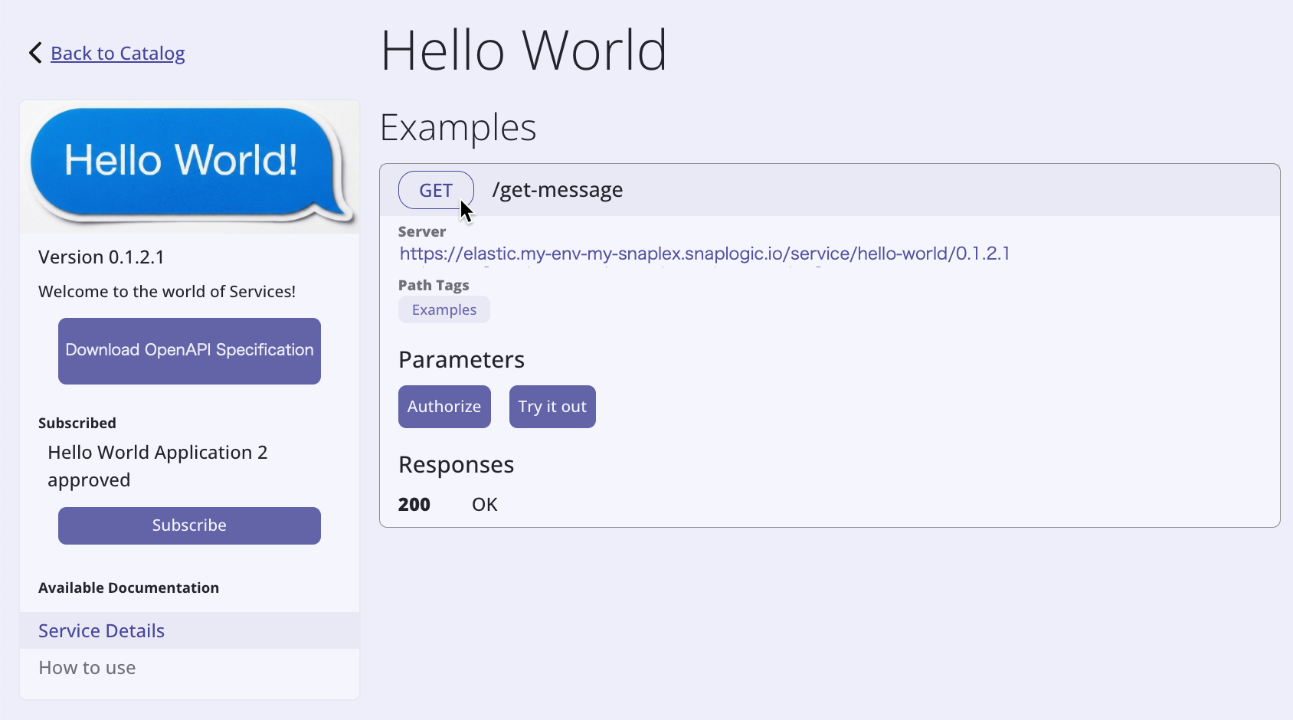This screenshot has height=720, width=1293.
Task: Click the Examples section heading
Action: 458,128
